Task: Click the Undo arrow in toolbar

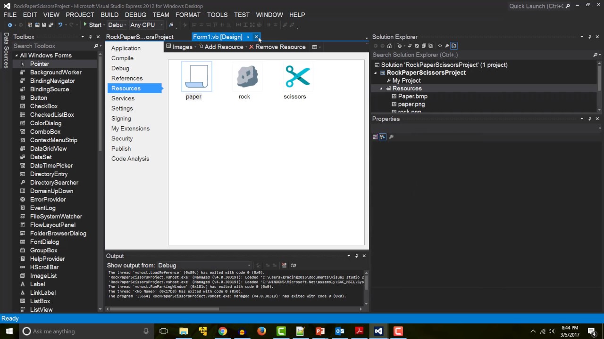Action: click(60, 25)
